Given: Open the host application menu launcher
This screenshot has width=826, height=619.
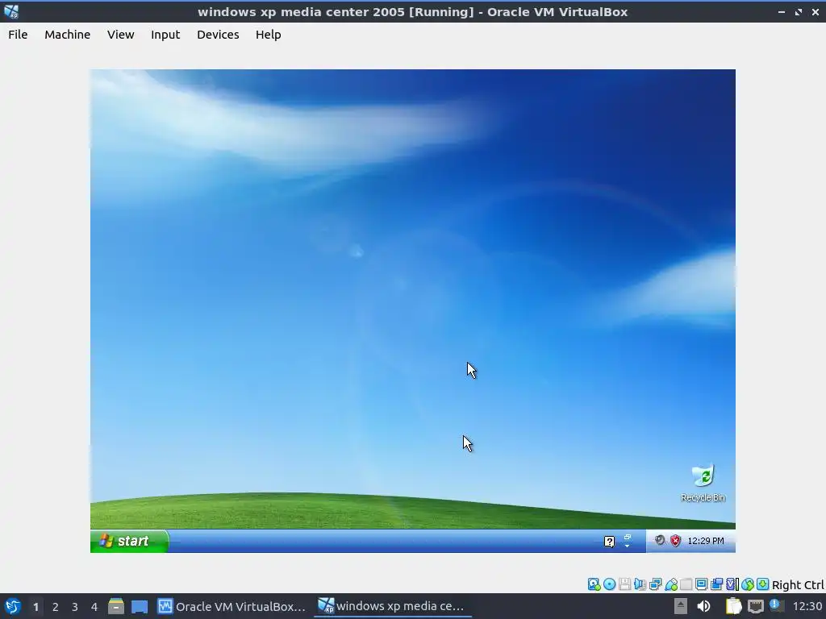Looking at the screenshot, I should pyautogui.click(x=12, y=606).
